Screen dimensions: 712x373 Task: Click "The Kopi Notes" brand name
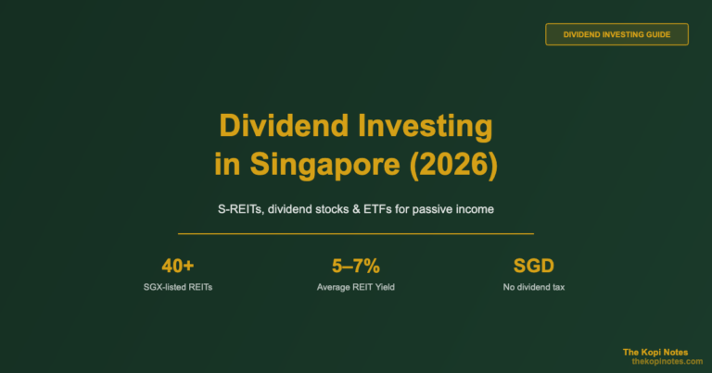tap(655, 352)
